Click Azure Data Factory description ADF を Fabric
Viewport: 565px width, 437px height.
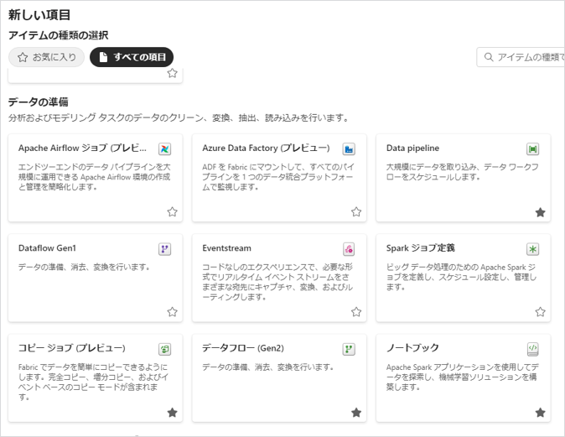click(277, 177)
